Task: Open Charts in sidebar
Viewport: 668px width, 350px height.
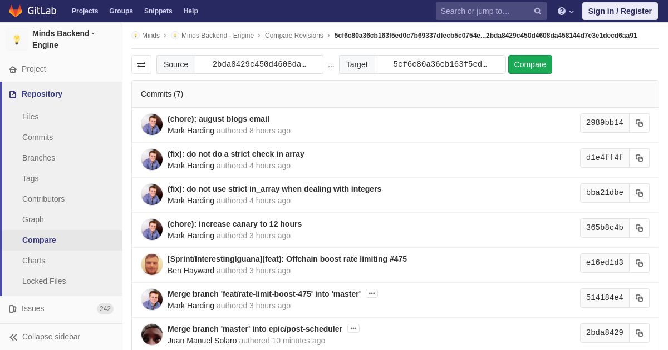Action: (34, 261)
